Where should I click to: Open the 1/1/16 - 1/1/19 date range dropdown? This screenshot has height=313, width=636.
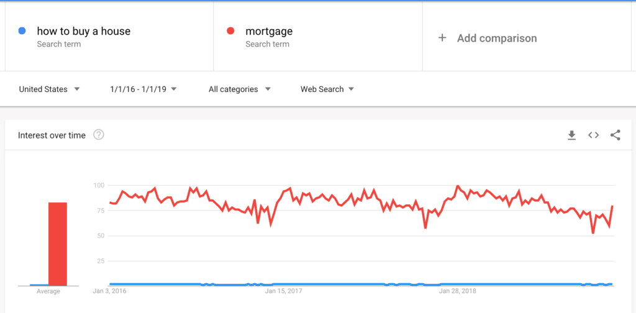(143, 89)
